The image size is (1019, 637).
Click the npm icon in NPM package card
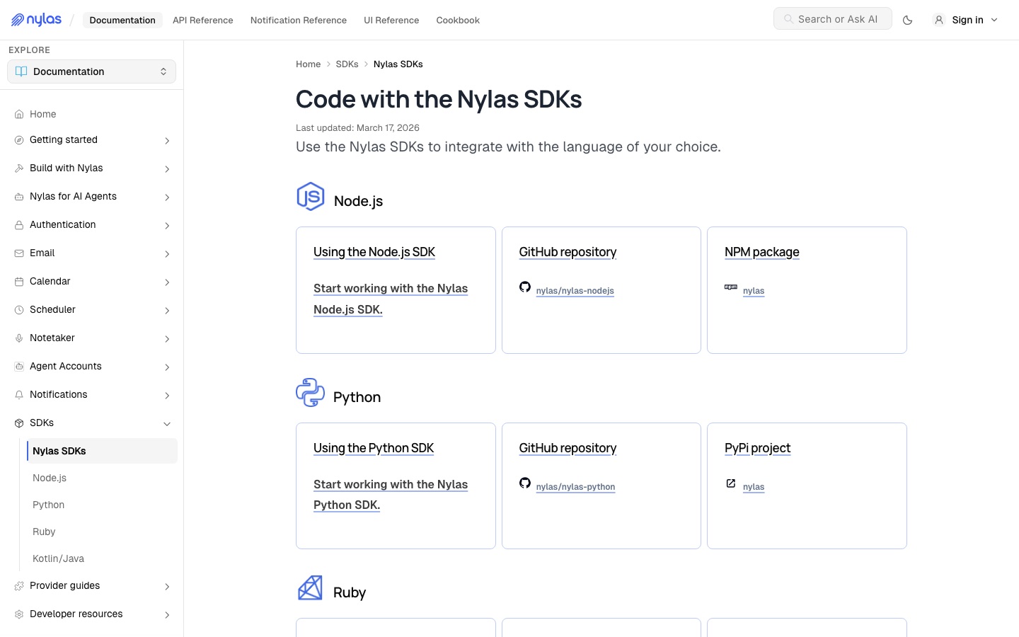[731, 287]
